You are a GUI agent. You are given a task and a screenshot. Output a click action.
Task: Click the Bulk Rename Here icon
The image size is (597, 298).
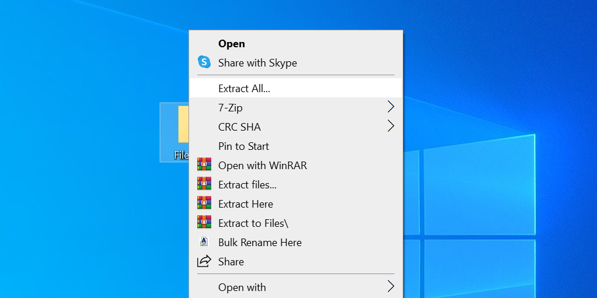pos(204,242)
